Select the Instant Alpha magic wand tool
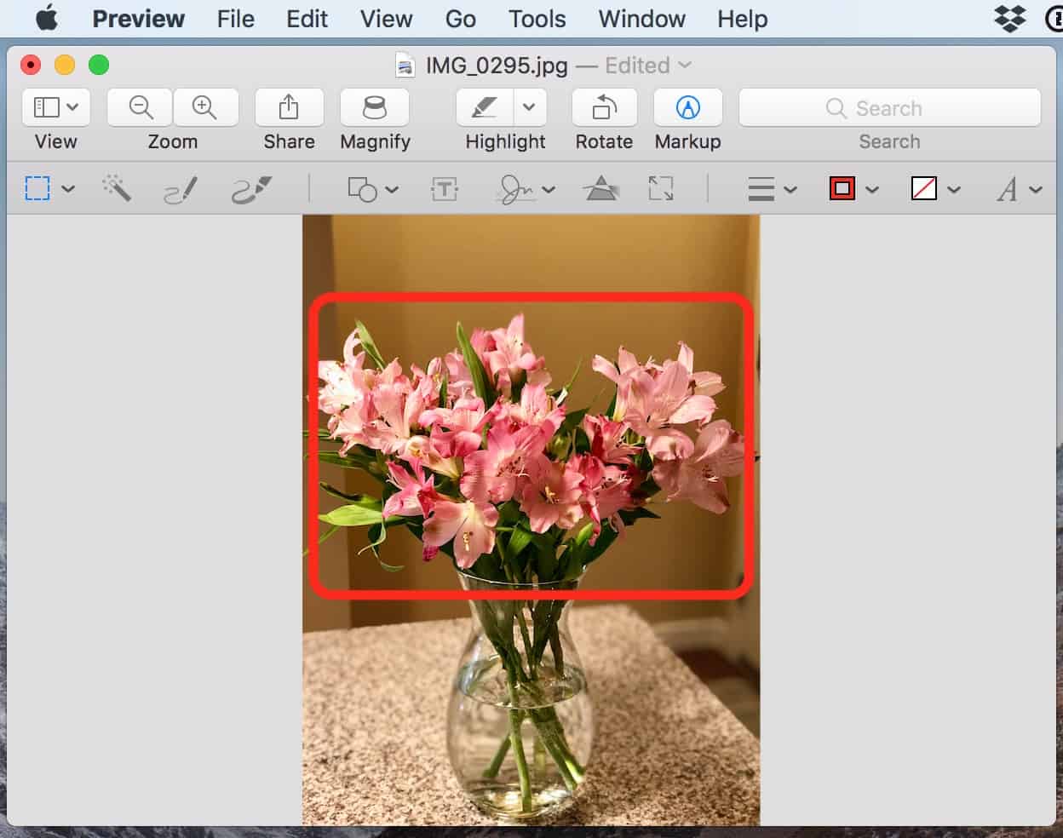1063x838 pixels. (117, 188)
